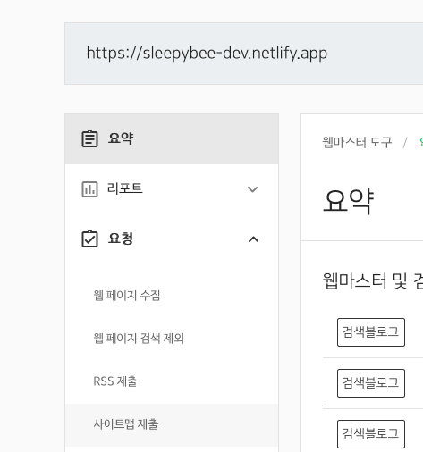The height and width of the screenshot is (452, 423).
Task: Click the 요청 checkmark clipboard icon
Action: click(x=89, y=239)
